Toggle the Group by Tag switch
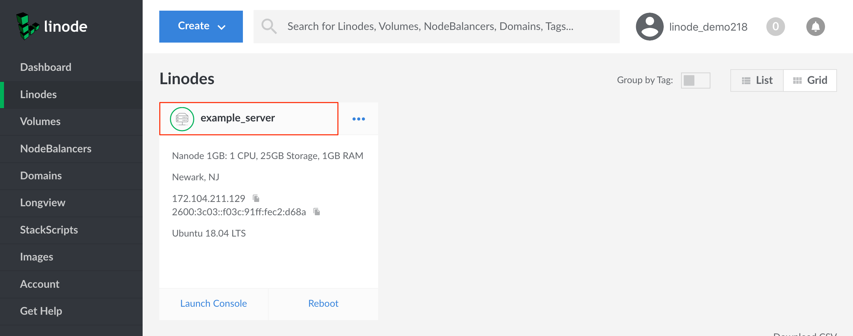 [x=695, y=80]
